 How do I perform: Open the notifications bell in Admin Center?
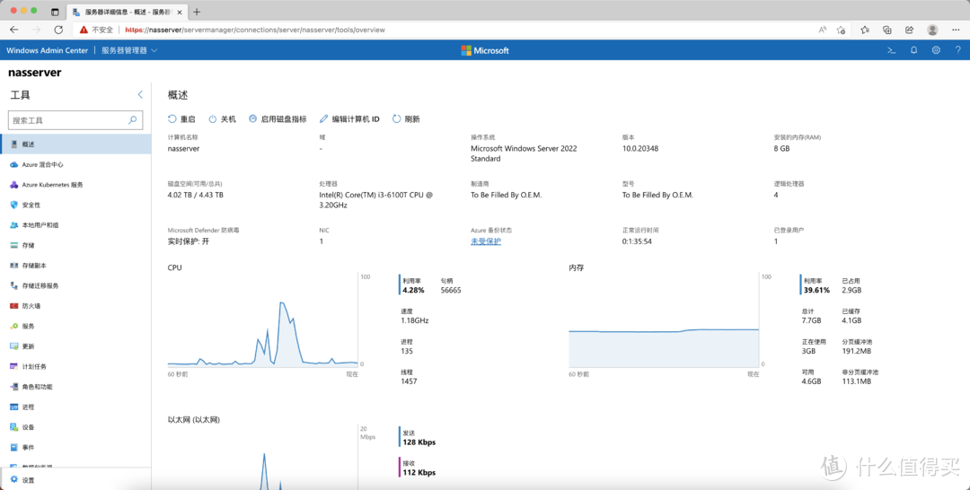pos(913,50)
